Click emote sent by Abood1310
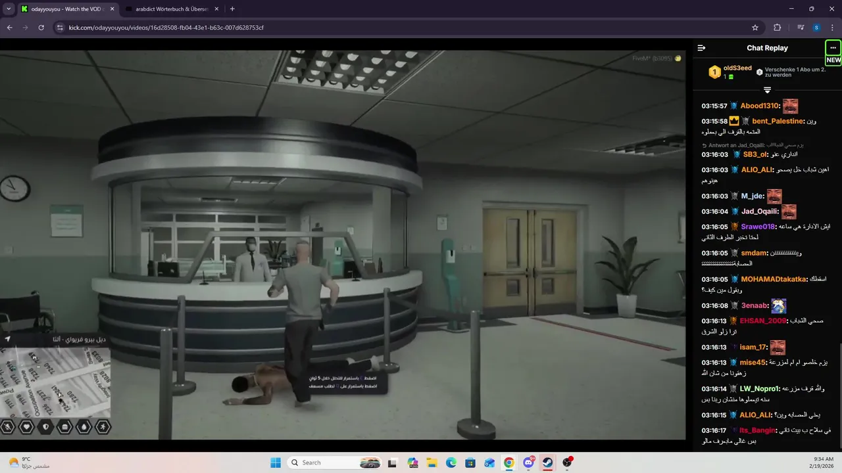This screenshot has width=842, height=473. pyautogui.click(x=790, y=106)
